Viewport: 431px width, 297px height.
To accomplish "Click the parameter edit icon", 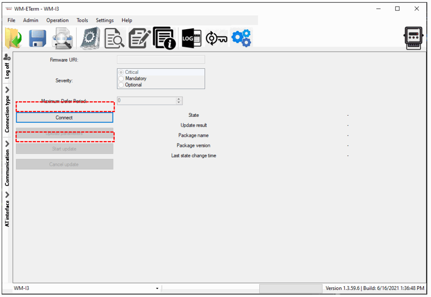I will tap(139, 38).
